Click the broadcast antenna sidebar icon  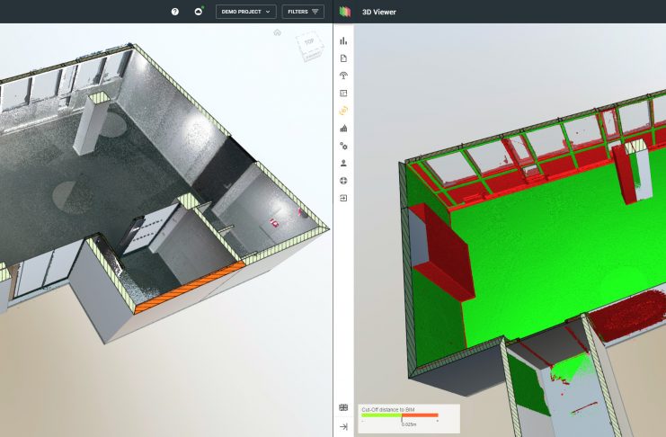(343, 76)
